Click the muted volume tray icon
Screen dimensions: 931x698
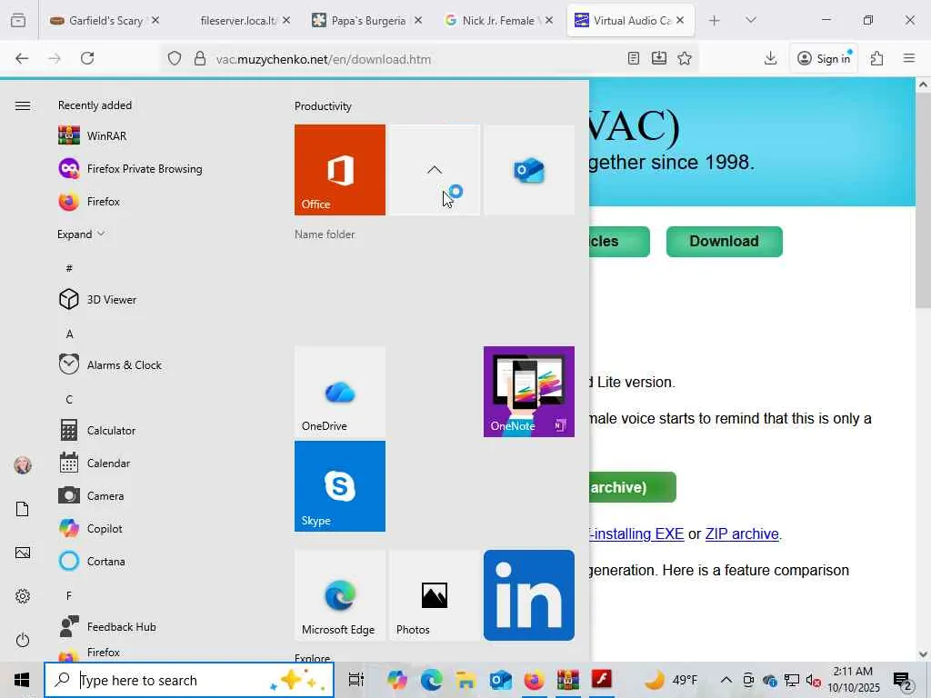(812, 680)
